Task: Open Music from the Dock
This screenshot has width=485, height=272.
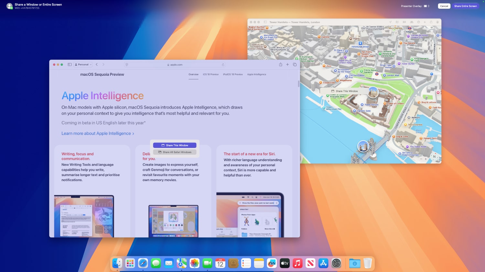Action: 297,263
